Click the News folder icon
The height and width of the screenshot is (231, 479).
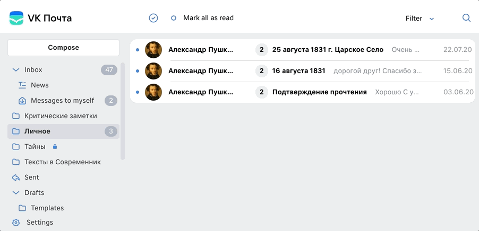pos(22,85)
